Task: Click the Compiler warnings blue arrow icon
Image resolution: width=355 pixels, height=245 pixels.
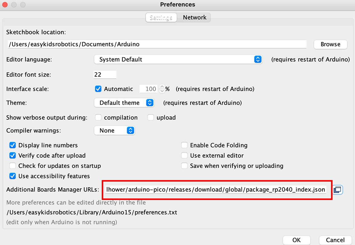Action: pos(130,130)
